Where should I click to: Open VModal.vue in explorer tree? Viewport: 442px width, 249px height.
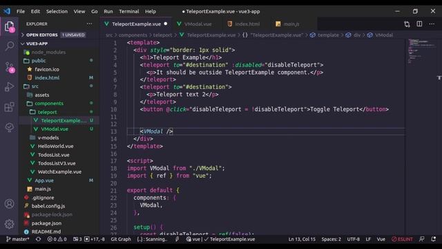[x=59, y=129]
